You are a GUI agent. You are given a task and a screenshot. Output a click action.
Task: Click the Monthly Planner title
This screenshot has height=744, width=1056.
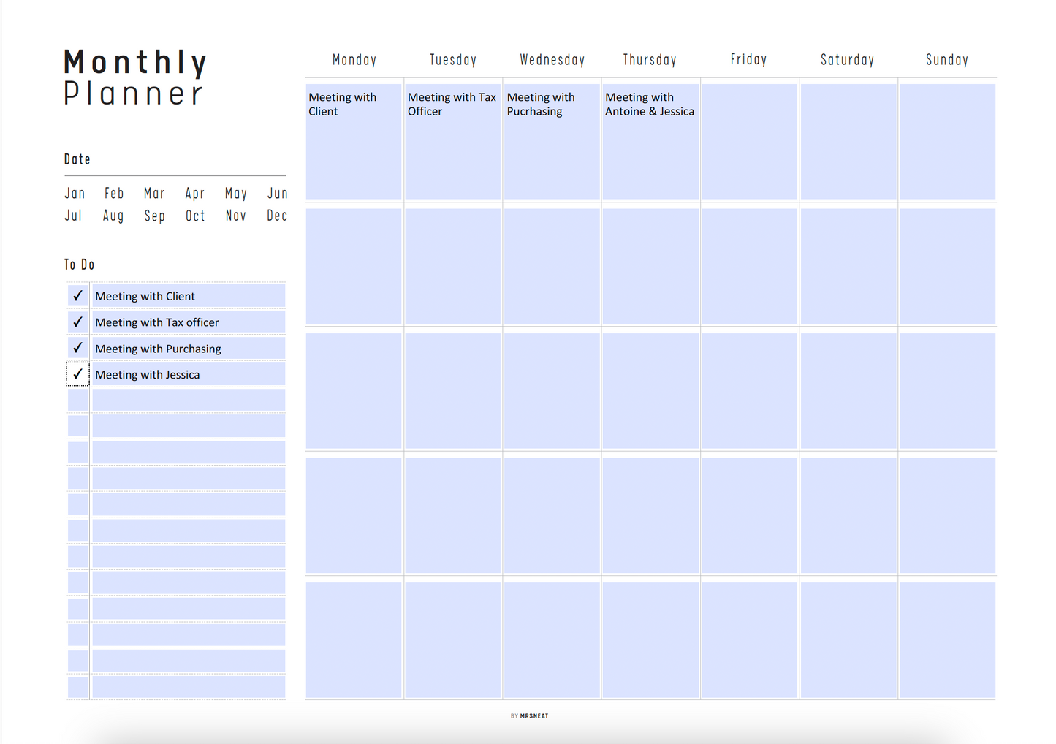(x=136, y=77)
